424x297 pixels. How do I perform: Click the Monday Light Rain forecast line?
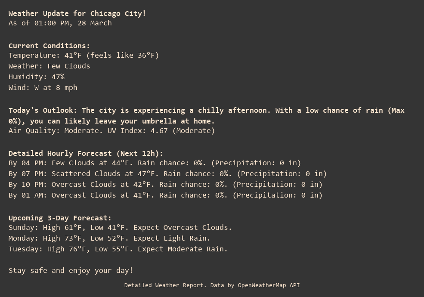pyautogui.click(x=110, y=238)
